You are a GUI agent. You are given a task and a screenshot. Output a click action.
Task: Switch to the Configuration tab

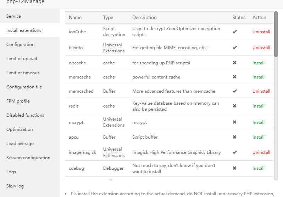tap(20, 45)
